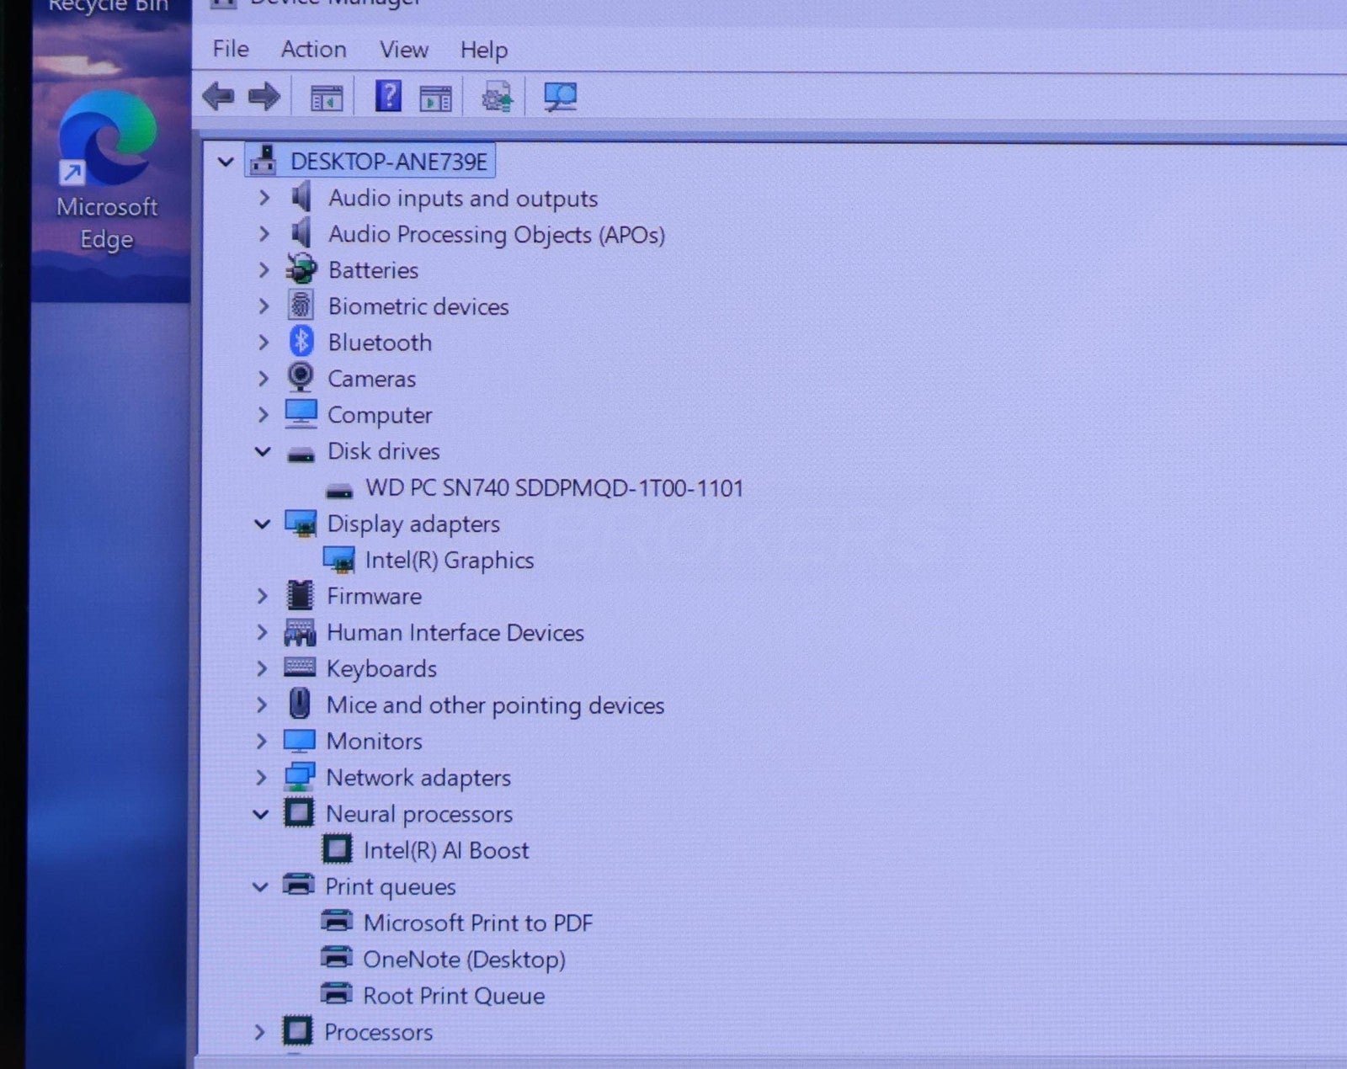Open the View menu
This screenshot has height=1069, width=1347.
[403, 50]
